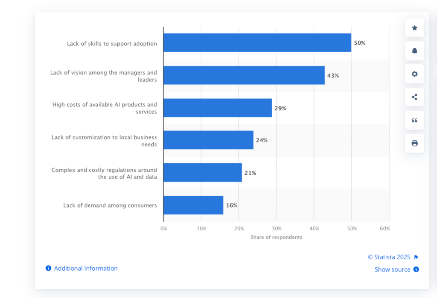The height and width of the screenshot is (298, 437).
Task: Click the 50% lack of skills bar
Action: (x=257, y=43)
